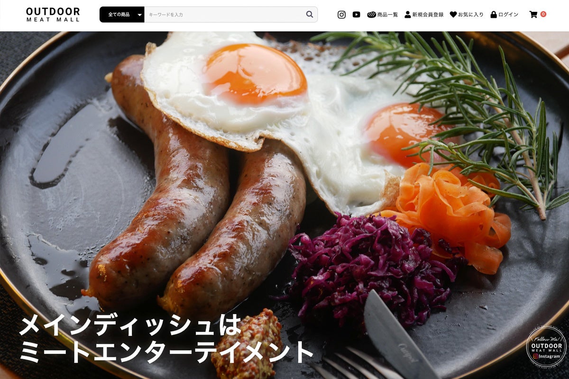Viewport: 569px width, 379px height.
Task: Click the person icon for 新規会員登録
Action: coord(408,15)
